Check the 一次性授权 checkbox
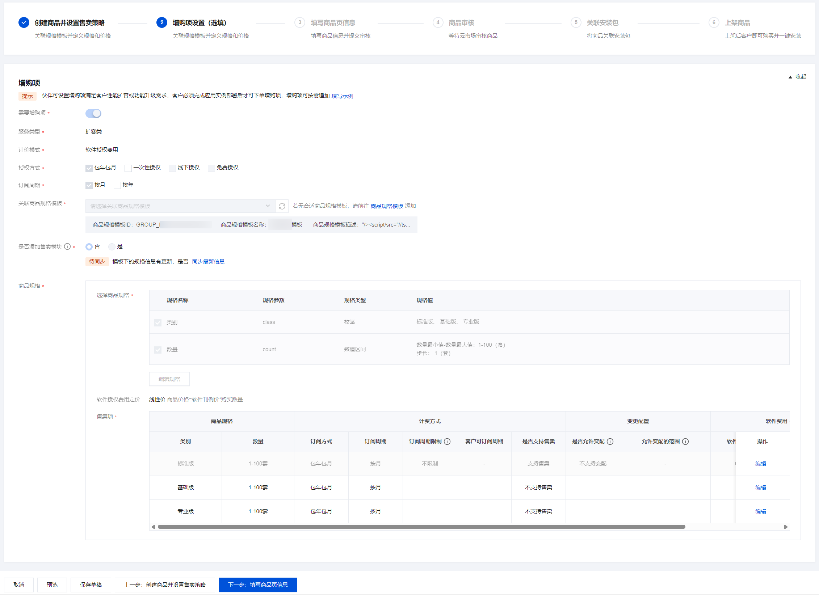Screen dimensions: 819x595 click(x=128, y=168)
